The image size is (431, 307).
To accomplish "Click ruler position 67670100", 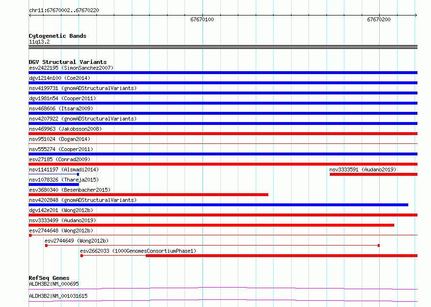I will pos(202,19).
